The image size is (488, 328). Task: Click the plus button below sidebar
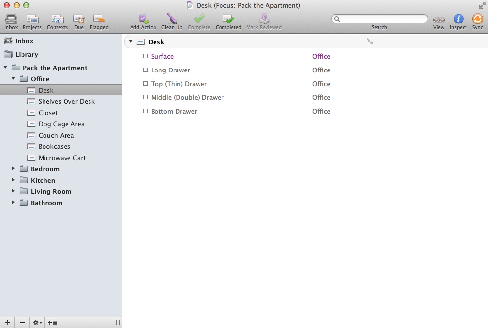(x=7, y=323)
